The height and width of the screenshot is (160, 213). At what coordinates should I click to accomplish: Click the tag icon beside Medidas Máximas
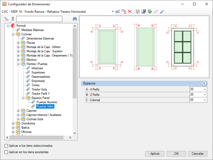[18, 30]
